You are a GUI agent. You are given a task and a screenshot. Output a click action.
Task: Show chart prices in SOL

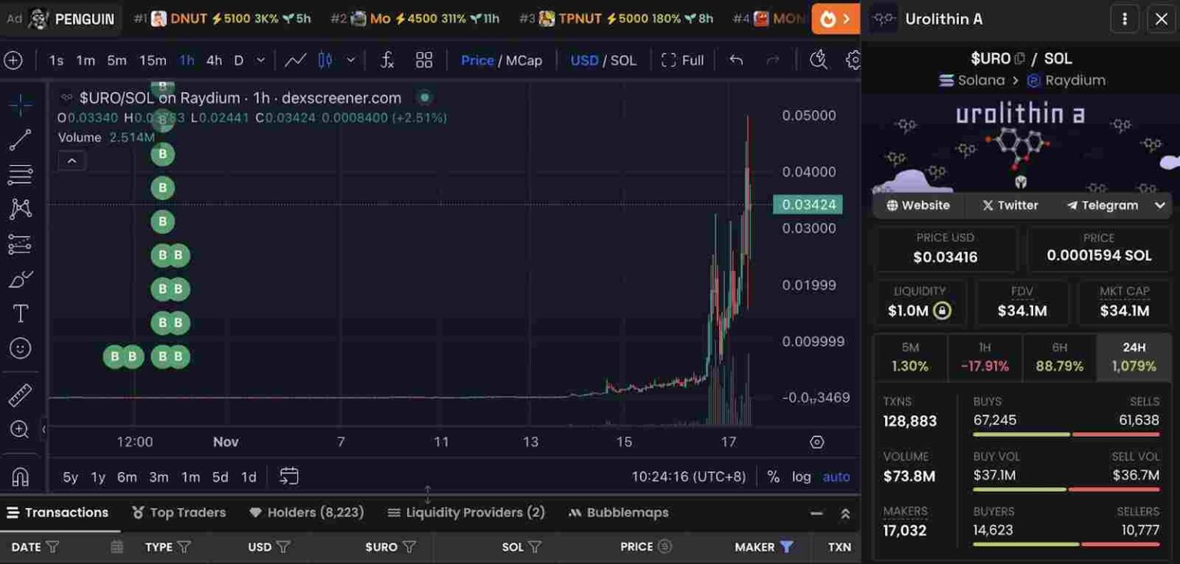(623, 60)
